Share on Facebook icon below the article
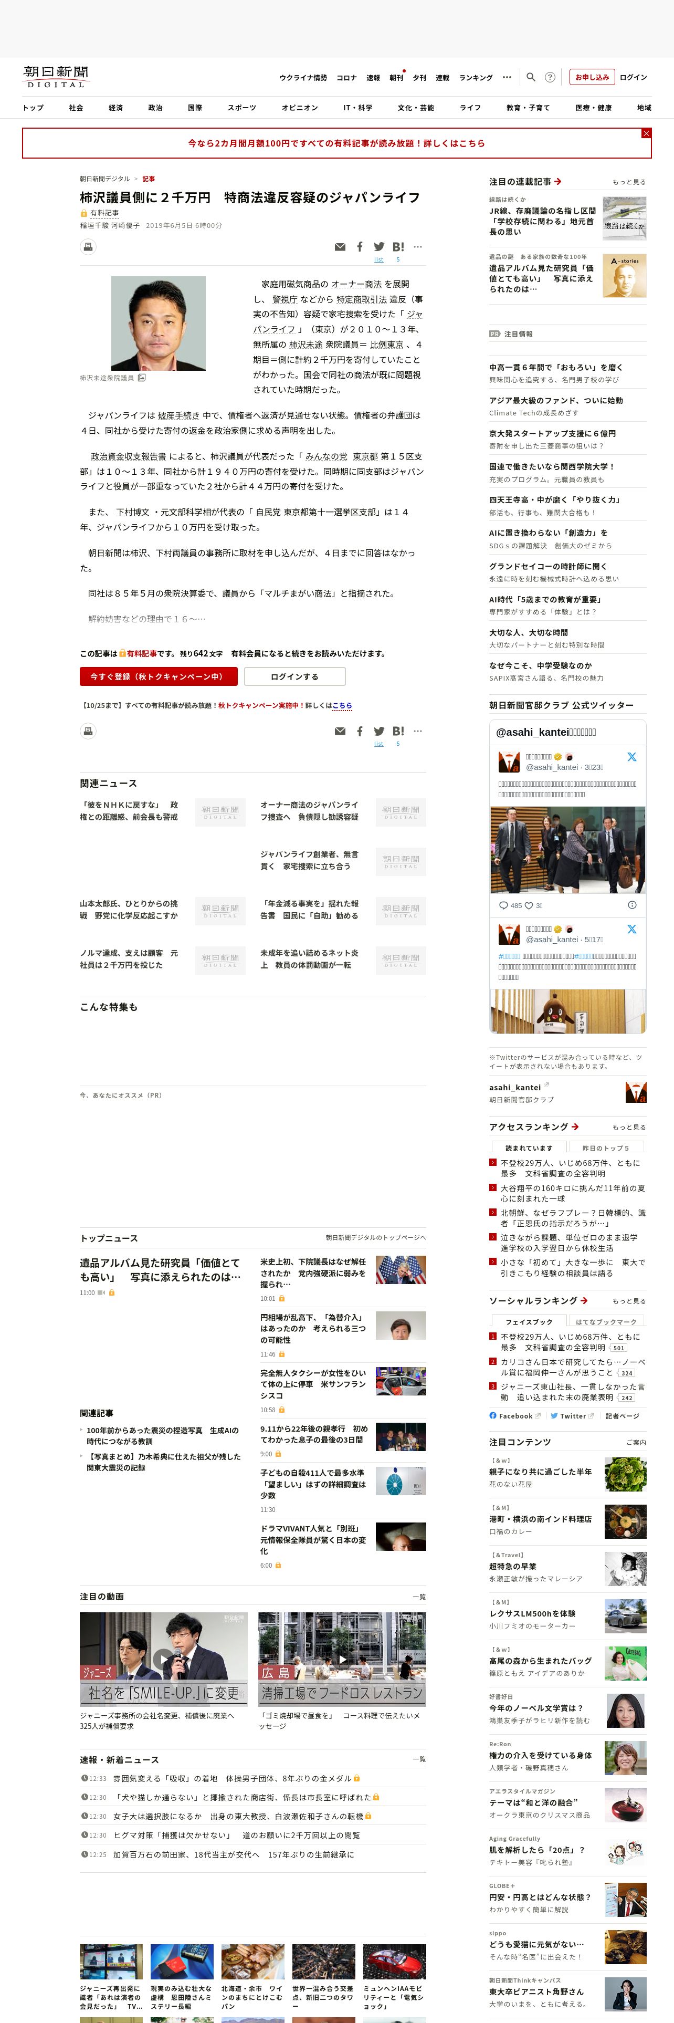 pos(360,731)
